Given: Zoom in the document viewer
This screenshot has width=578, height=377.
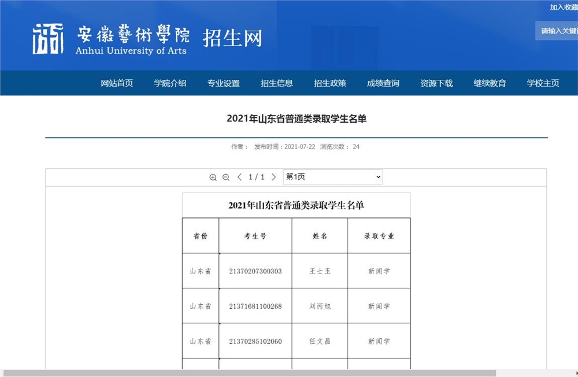Looking at the screenshot, I should pos(213,178).
